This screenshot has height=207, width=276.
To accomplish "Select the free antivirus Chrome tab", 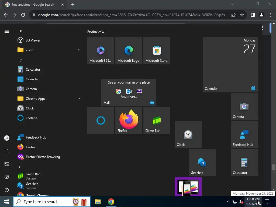I will (35, 5).
